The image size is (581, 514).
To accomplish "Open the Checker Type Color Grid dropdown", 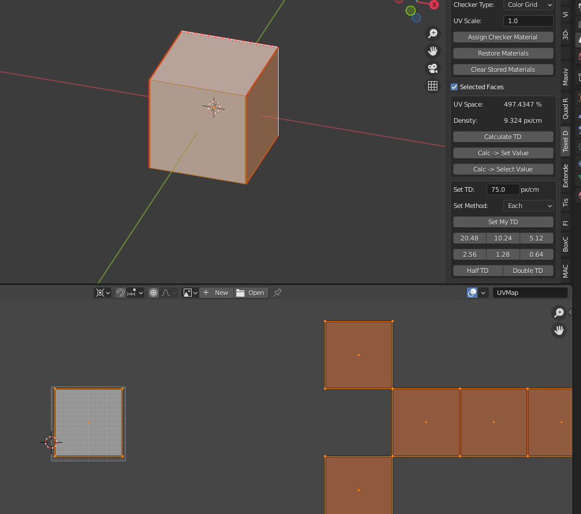I will [528, 5].
